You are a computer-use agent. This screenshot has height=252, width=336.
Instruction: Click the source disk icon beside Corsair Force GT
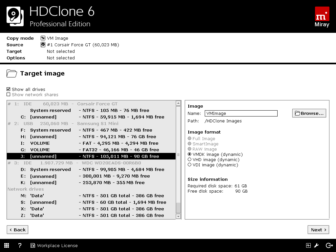coord(43,45)
